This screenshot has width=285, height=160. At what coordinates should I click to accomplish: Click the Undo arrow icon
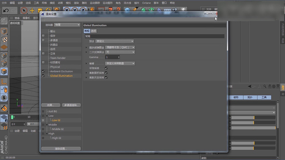pyautogui.click(x=6, y=11)
